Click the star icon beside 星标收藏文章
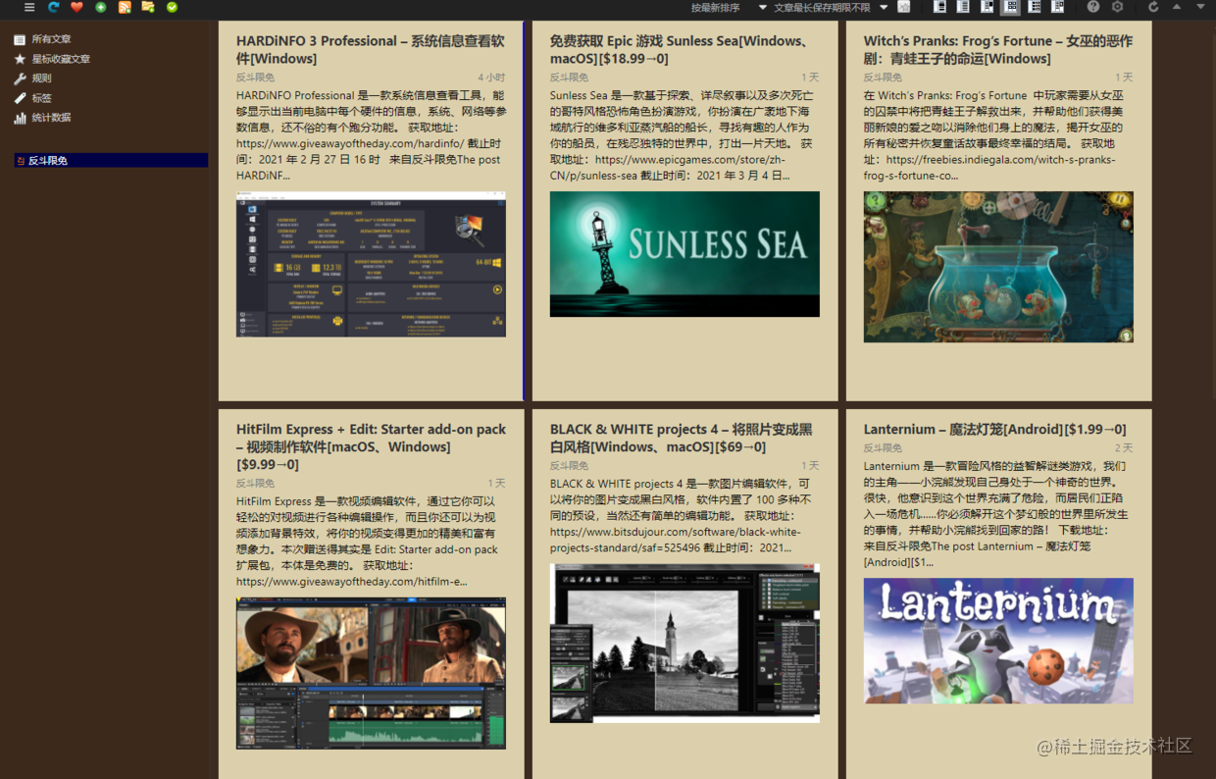1216x779 pixels. click(x=20, y=59)
